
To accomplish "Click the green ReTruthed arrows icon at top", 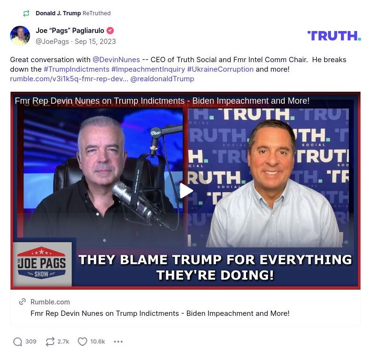I will point(26,13).
